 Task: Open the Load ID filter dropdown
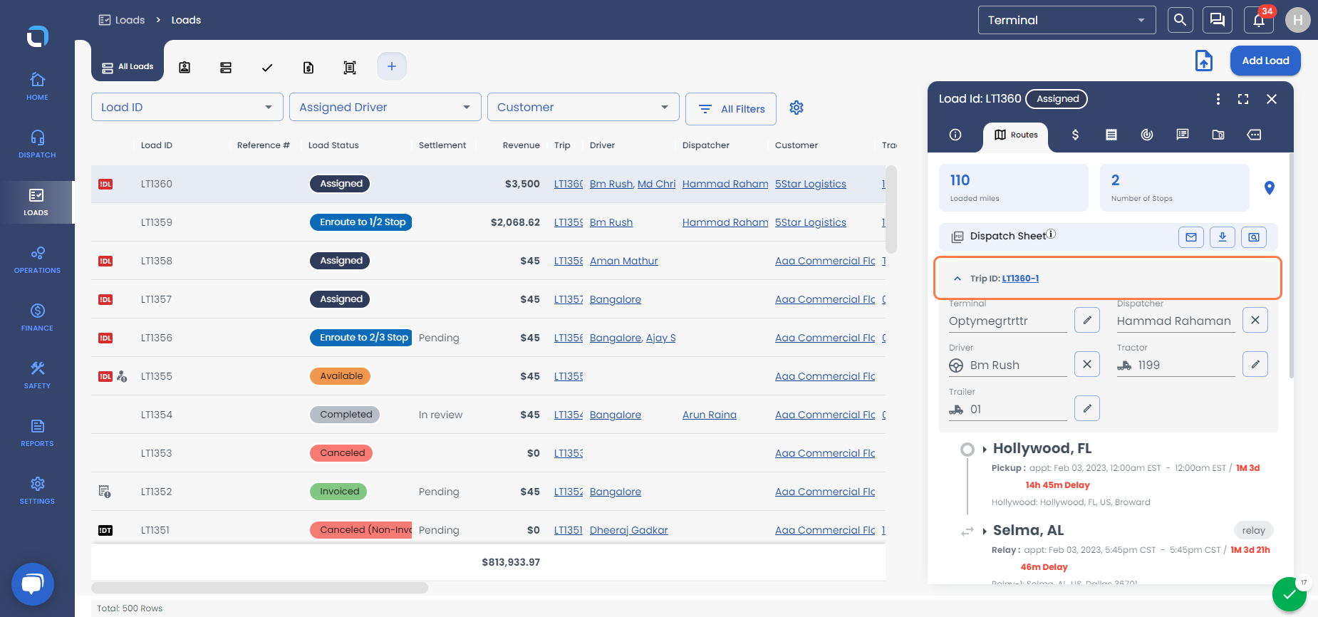(187, 107)
